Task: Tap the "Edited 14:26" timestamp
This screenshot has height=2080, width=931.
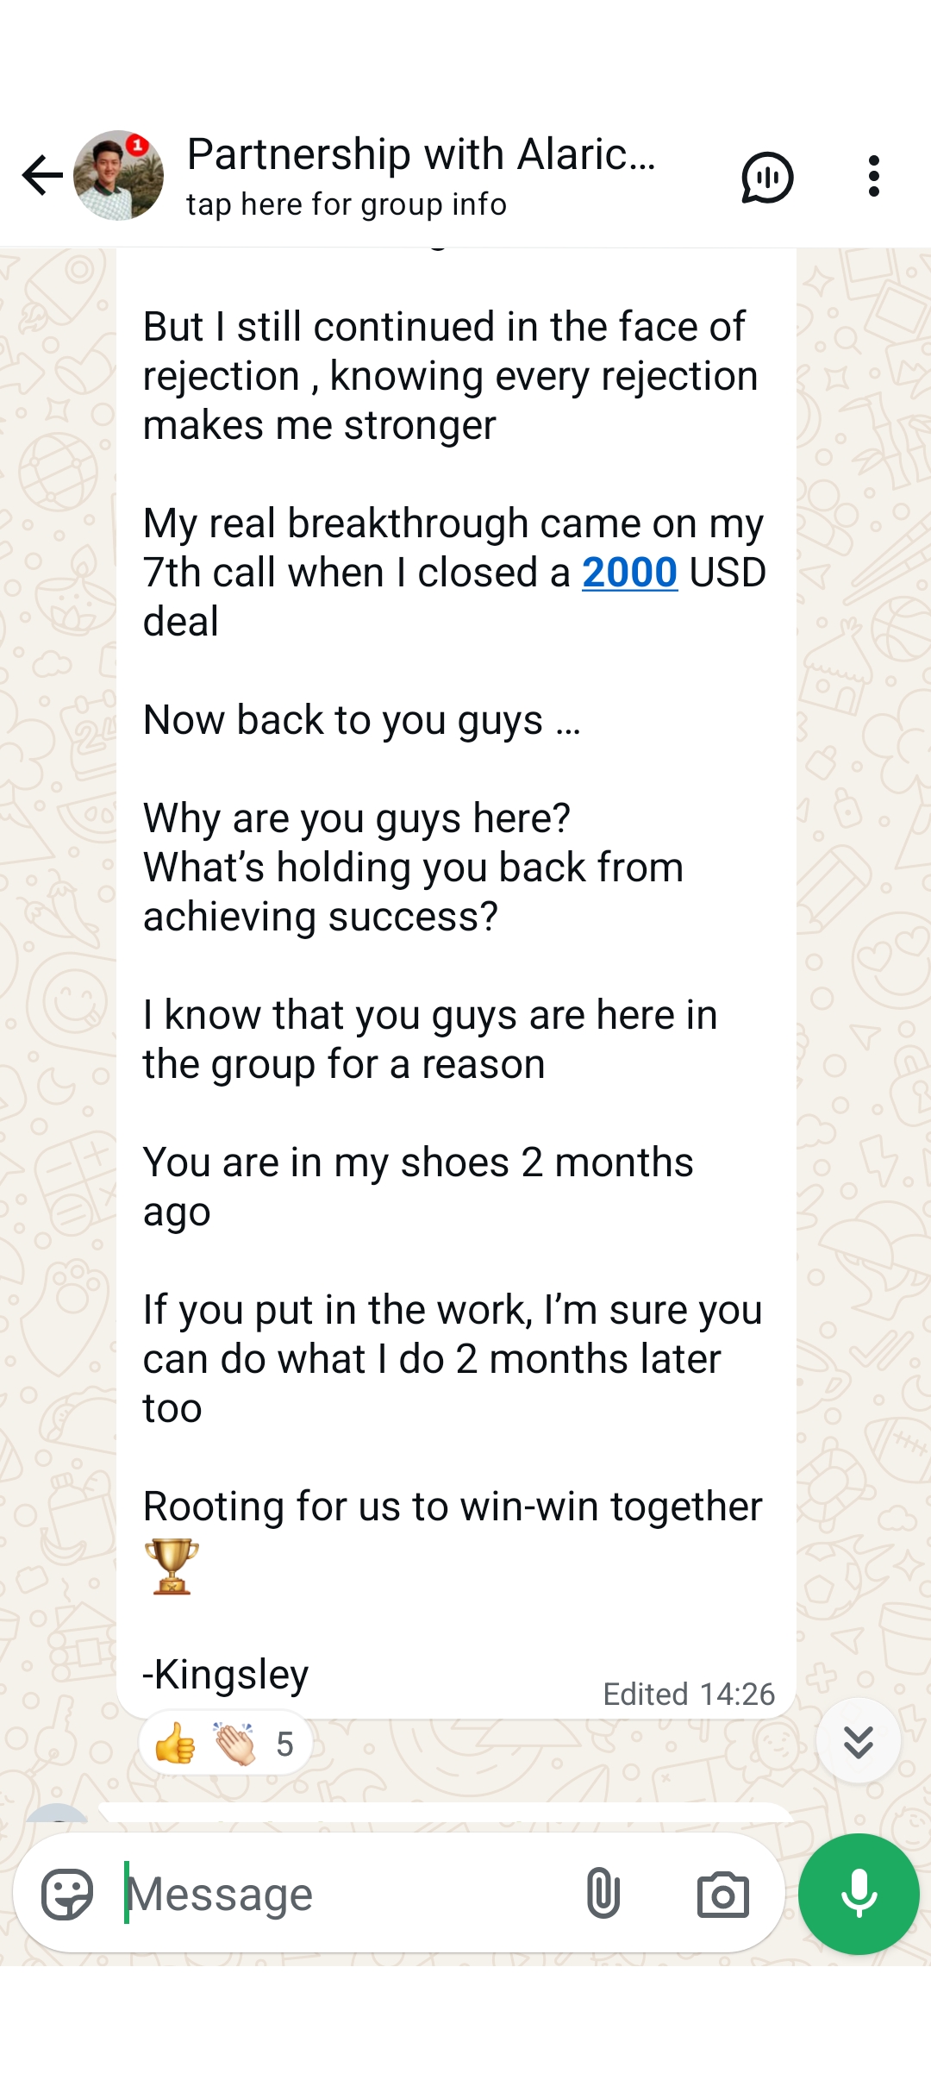Action: tap(688, 1694)
